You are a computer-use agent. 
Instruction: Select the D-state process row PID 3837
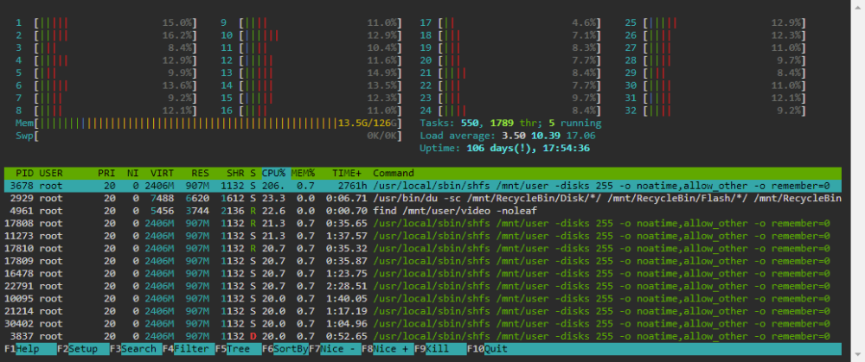pos(423,336)
